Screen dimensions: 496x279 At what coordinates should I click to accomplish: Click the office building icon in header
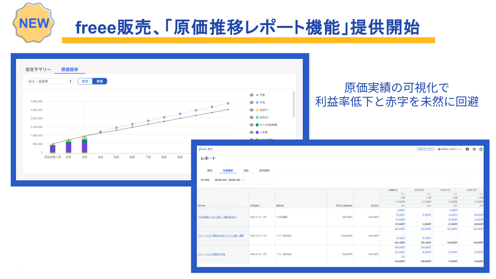tap(439, 149)
